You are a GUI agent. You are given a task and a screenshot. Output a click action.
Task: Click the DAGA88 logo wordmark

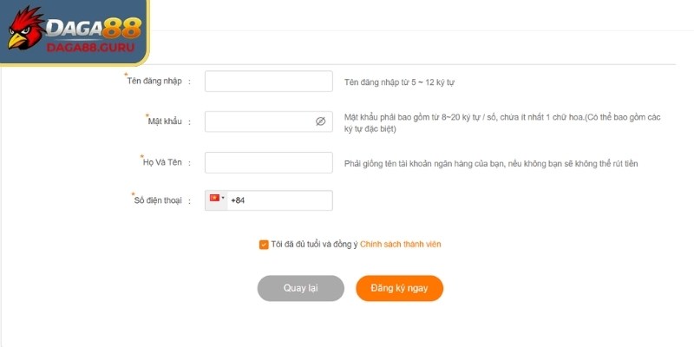pos(94,29)
